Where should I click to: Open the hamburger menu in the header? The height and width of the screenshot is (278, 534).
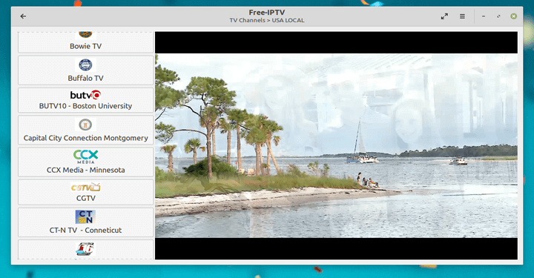462,16
